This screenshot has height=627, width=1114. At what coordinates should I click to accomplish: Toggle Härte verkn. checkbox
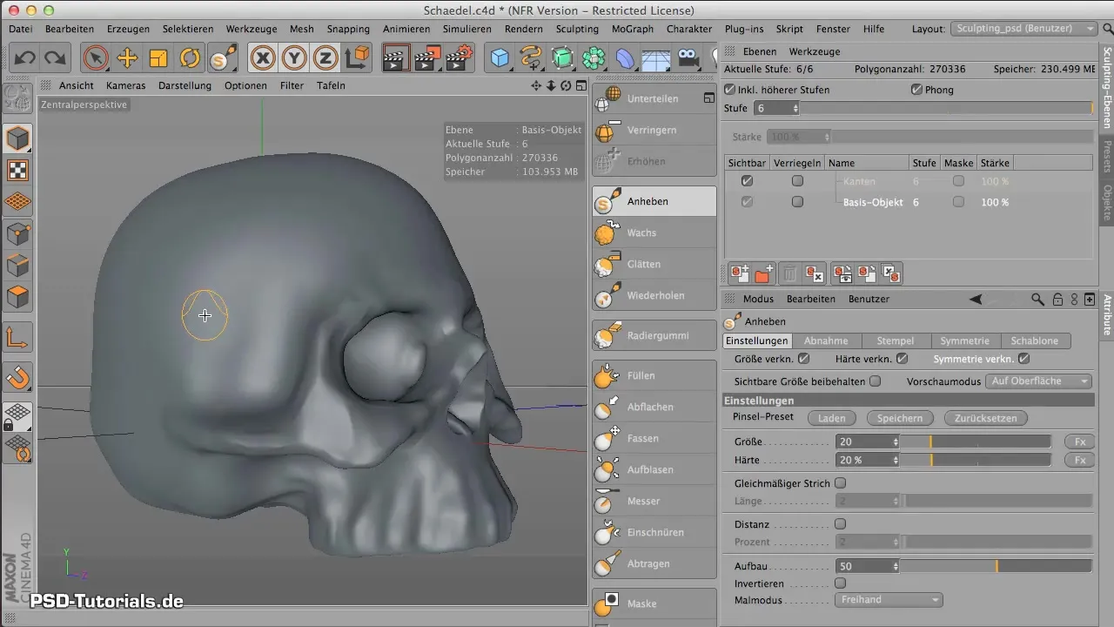click(903, 358)
